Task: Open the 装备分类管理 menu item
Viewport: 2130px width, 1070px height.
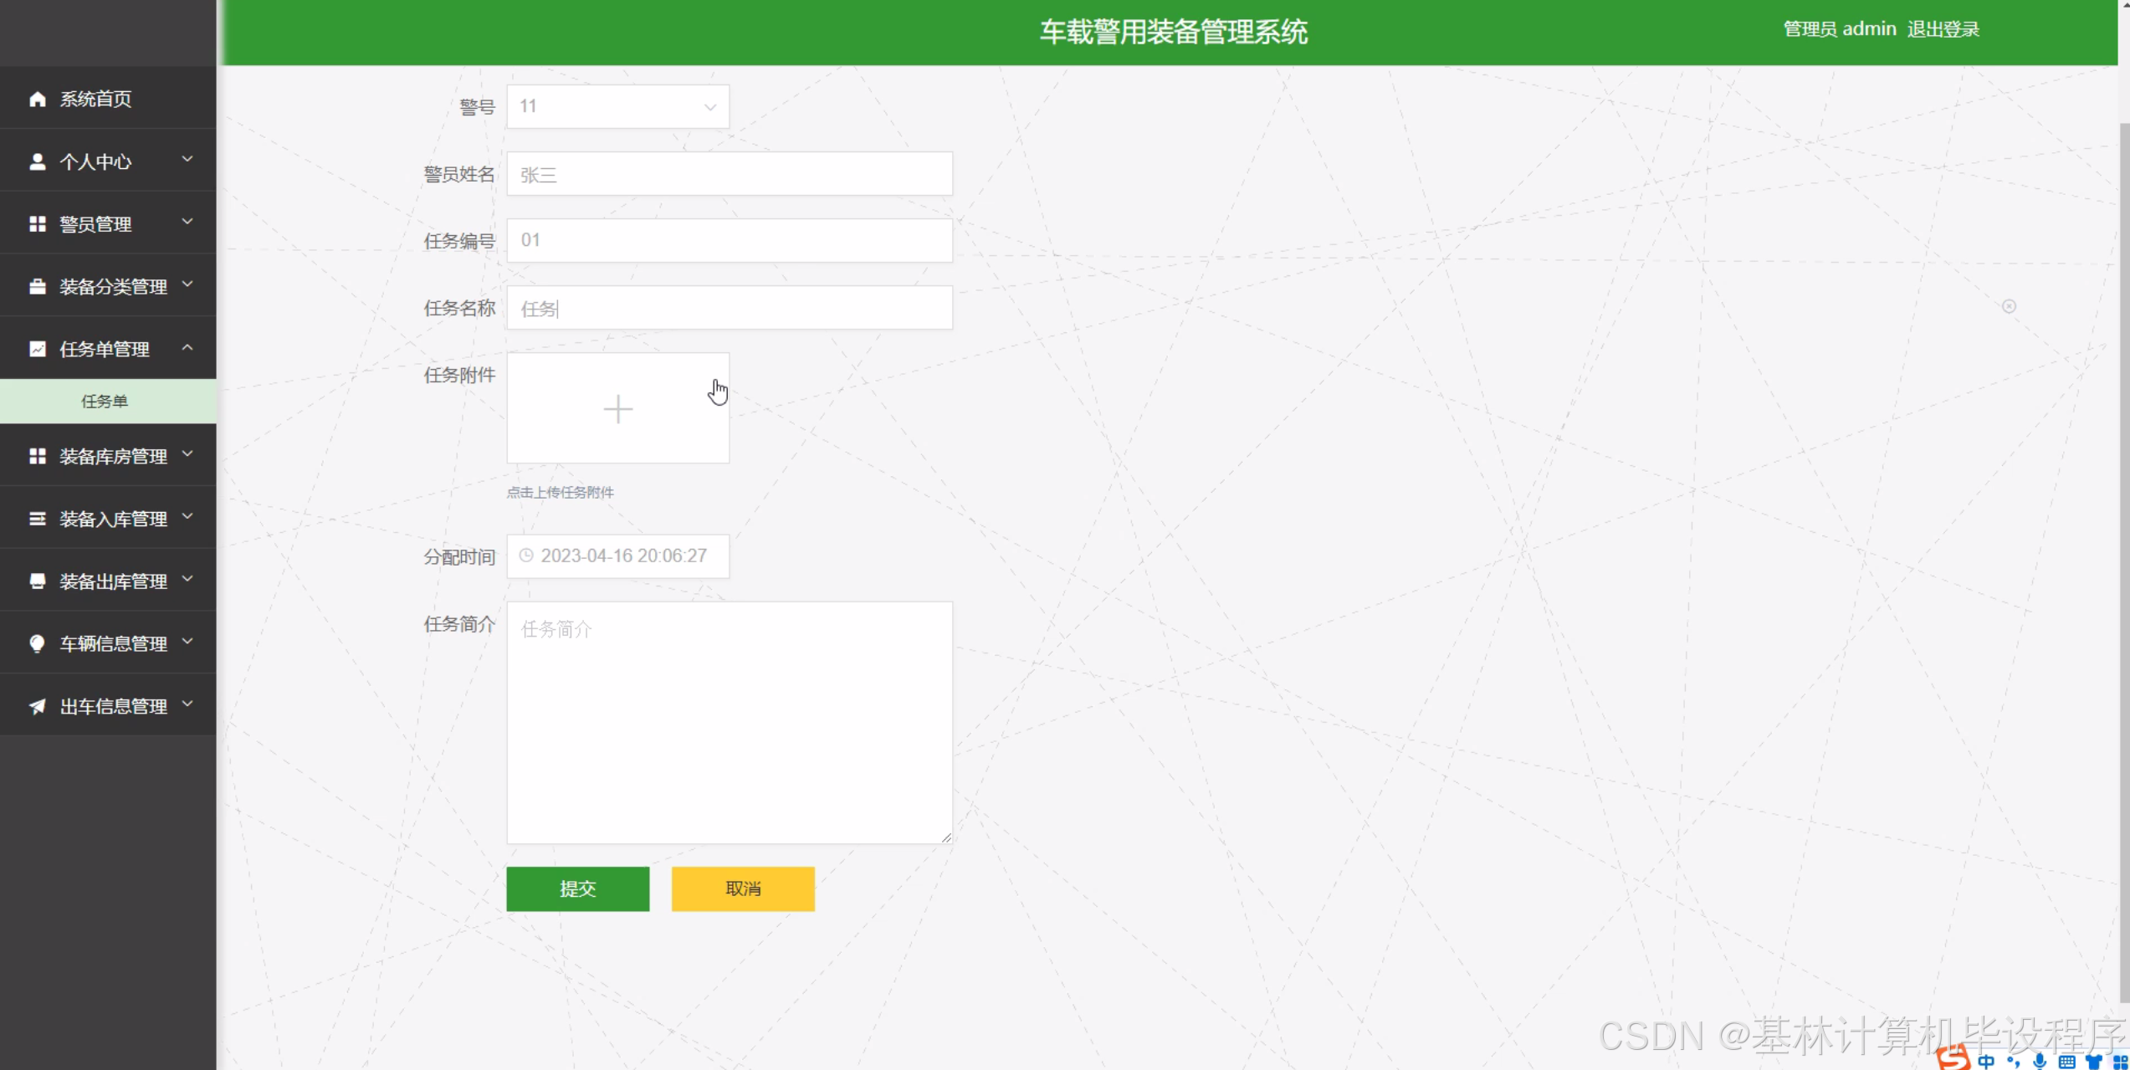Action: (108, 286)
